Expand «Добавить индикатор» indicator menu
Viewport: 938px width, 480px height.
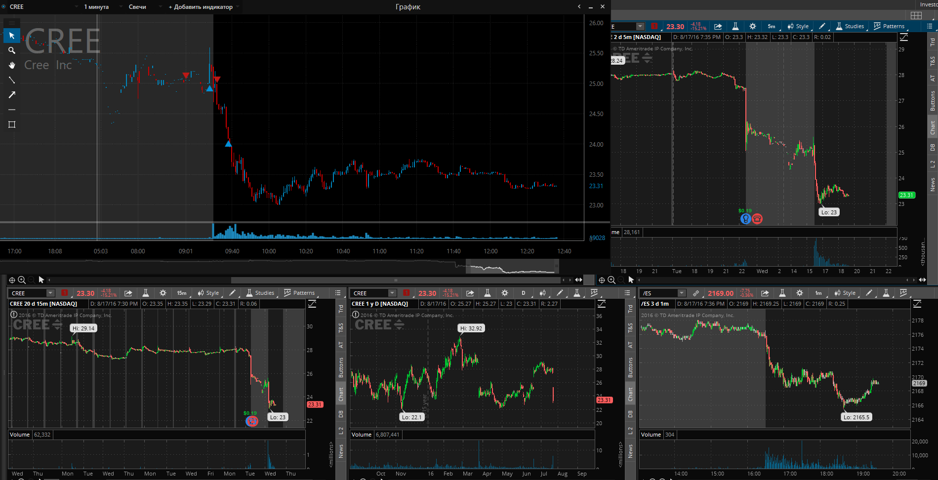coord(201,7)
